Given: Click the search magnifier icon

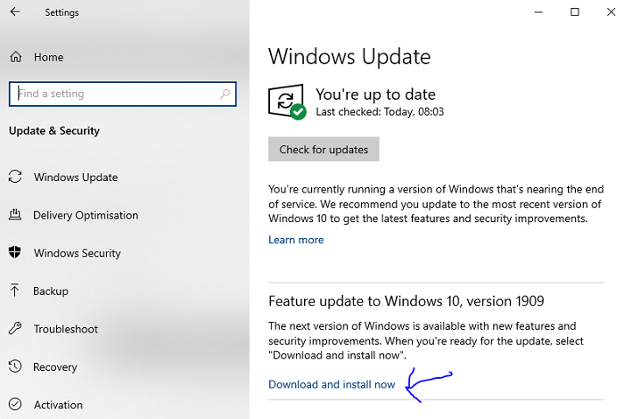Looking at the screenshot, I should tap(225, 94).
